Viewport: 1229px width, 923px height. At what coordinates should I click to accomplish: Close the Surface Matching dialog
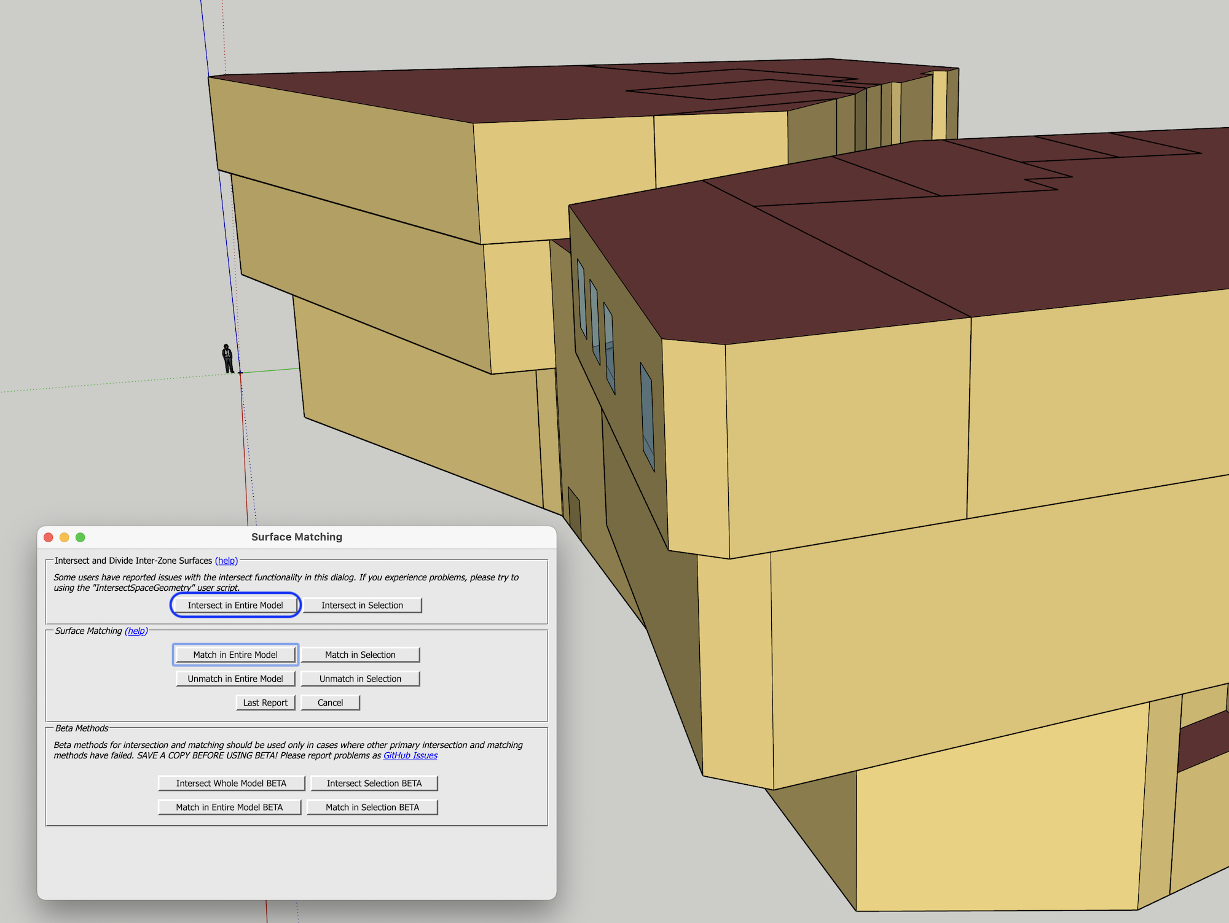point(49,537)
